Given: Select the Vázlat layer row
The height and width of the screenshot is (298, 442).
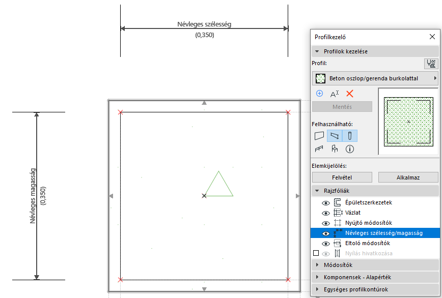Looking at the screenshot, I should pyautogui.click(x=375, y=213).
